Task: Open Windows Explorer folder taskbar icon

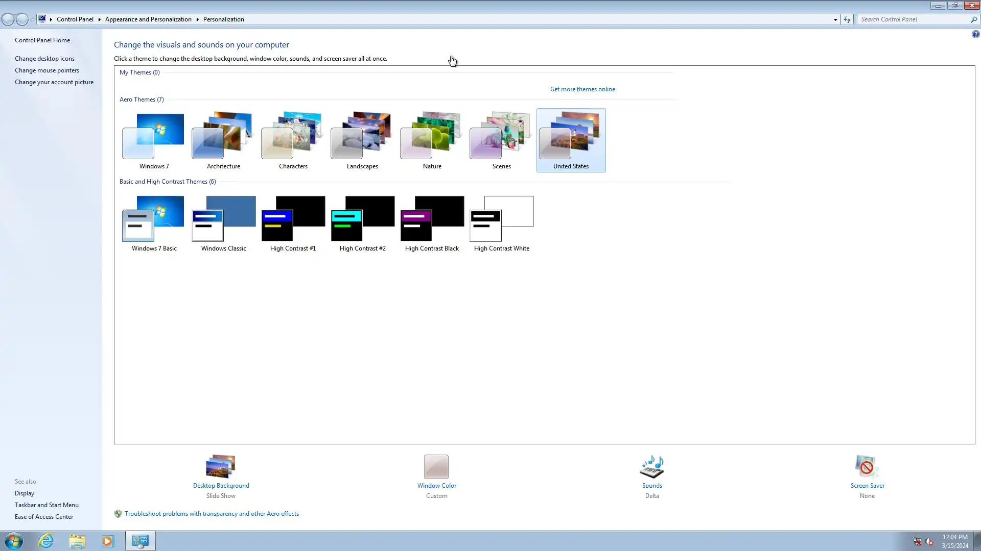Action: tap(77, 541)
